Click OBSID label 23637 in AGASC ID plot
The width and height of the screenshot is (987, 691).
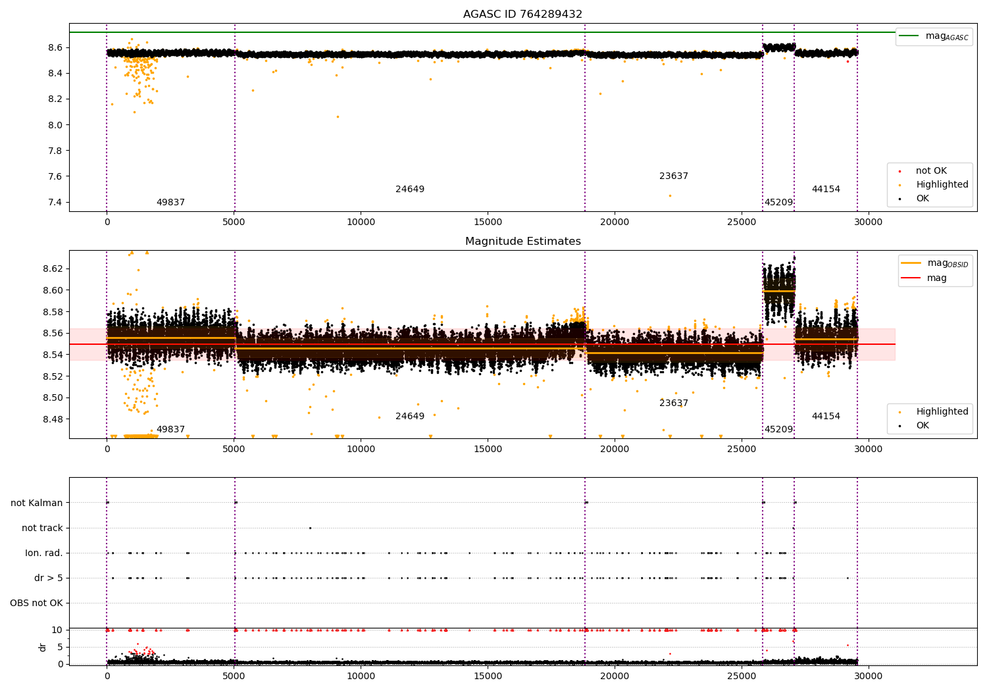coord(674,176)
